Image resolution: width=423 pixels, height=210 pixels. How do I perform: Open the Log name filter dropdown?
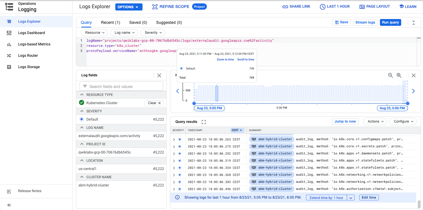tap(124, 33)
